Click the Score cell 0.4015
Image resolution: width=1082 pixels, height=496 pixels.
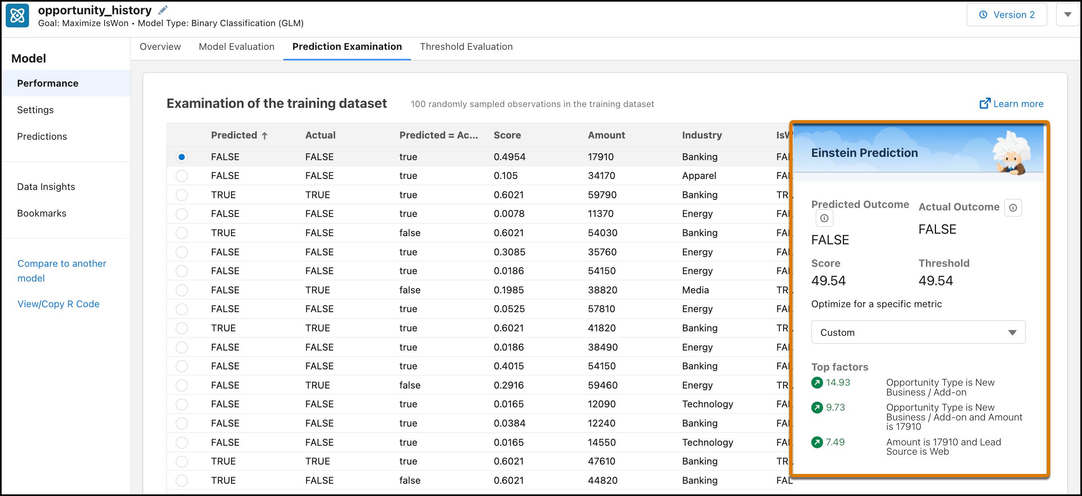coord(509,366)
